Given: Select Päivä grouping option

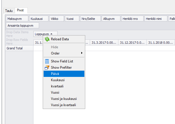Looking at the screenshot, I should (x=64, y=74).
